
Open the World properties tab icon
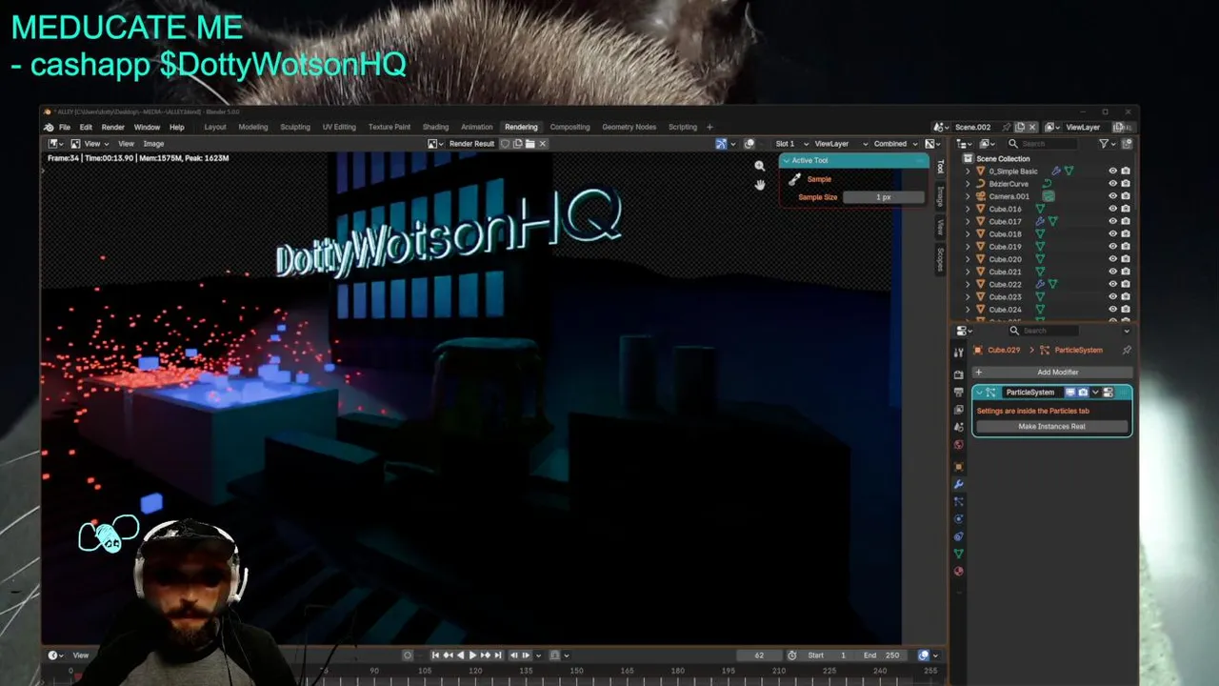pos(959,444)
